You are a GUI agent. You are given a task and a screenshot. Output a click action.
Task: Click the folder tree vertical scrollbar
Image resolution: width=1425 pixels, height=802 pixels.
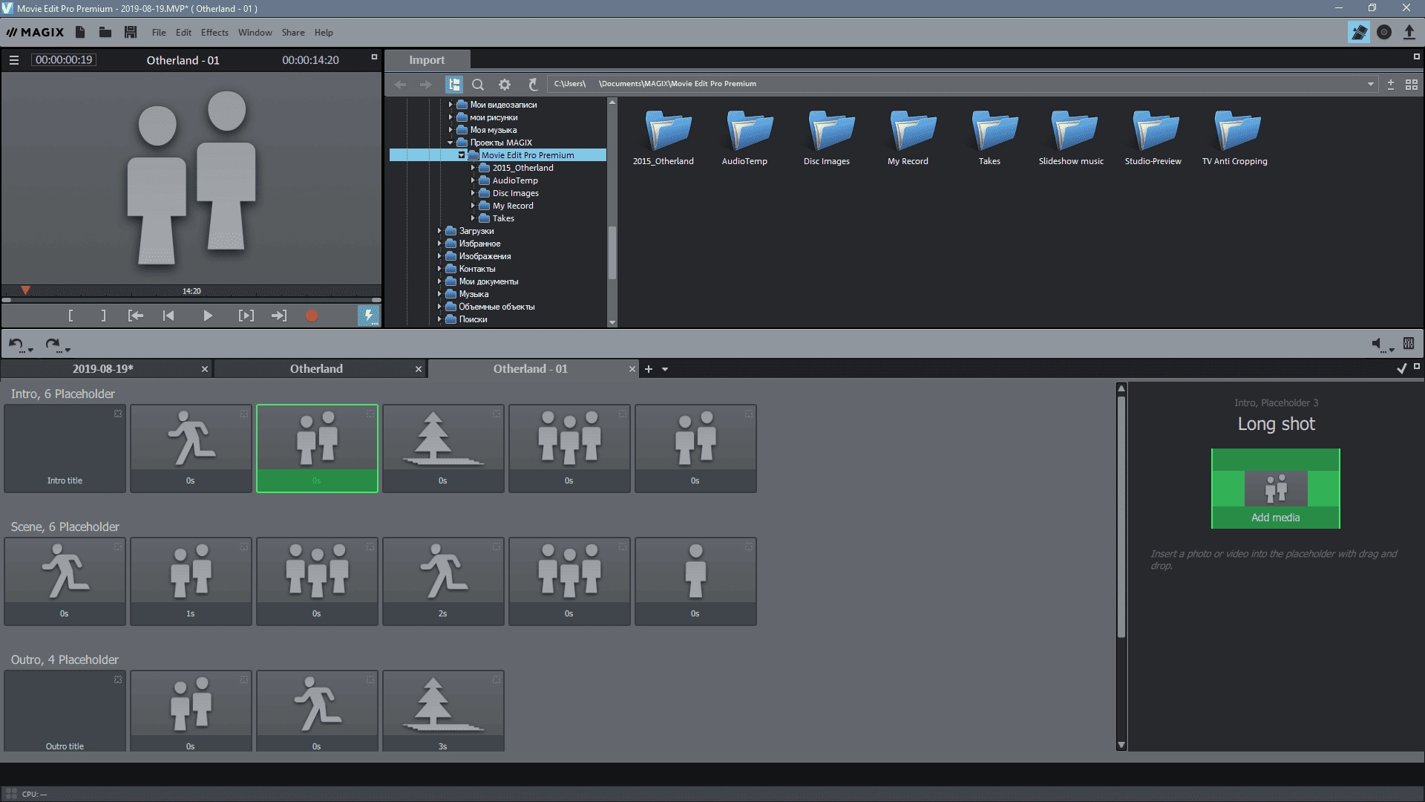612,252
